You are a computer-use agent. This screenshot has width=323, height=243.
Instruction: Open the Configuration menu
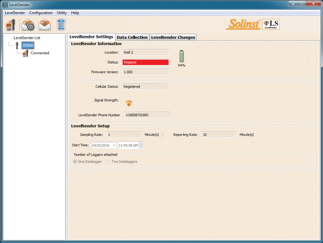click(41, 12)
